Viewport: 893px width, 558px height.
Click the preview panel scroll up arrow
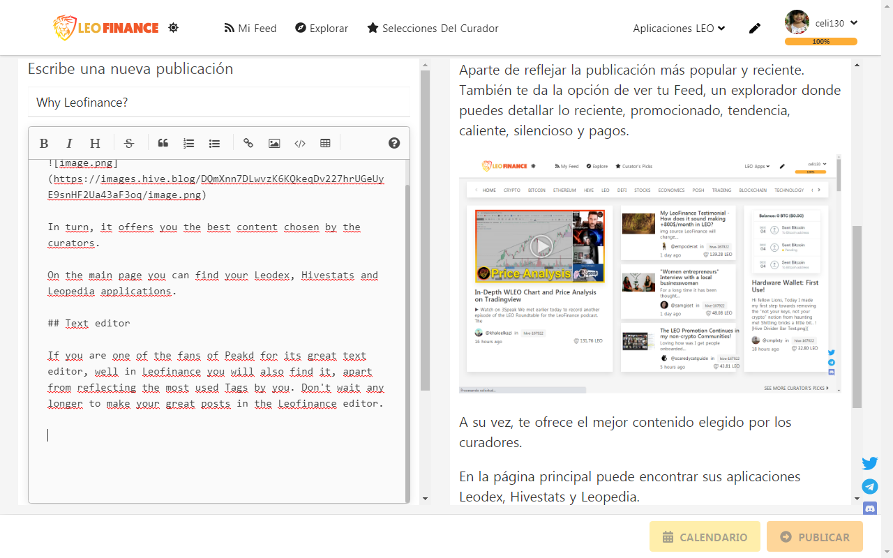857,65
